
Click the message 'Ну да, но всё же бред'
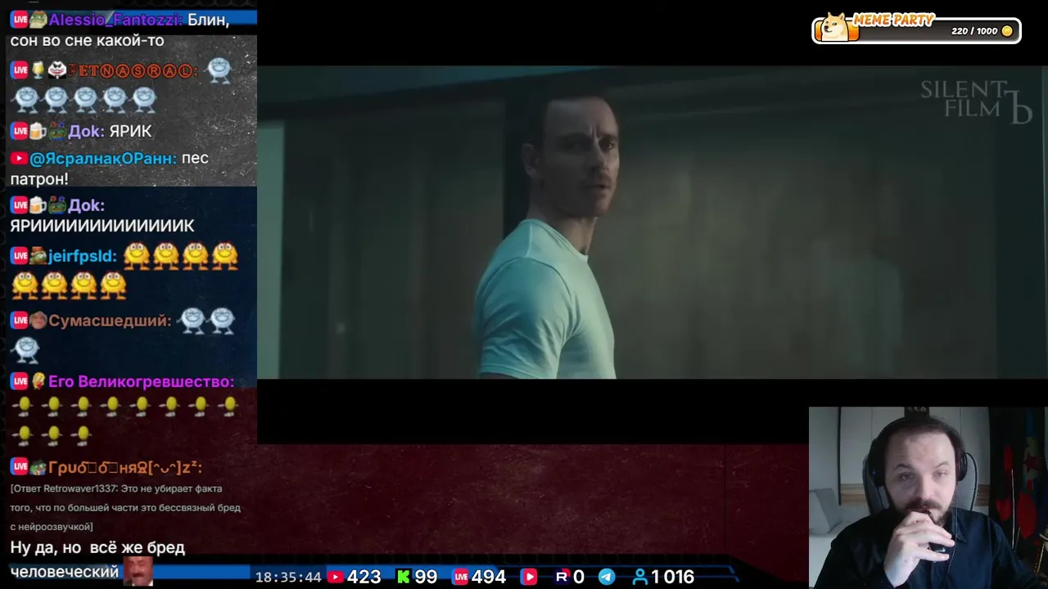tap(97, 547)
